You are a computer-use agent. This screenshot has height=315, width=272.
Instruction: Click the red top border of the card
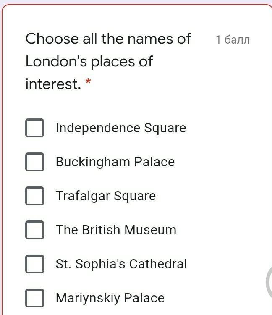pos(136,5)
